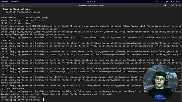This screenshot has height=102, width=182.
Task: Click the 'src/po/pt_BR/LC_MESSAGES' install line
Action: (91, 33)
